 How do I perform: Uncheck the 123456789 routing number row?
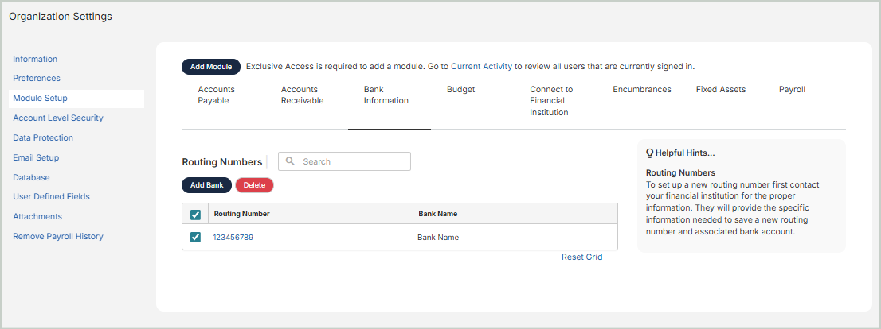click(x=195, y=237)
